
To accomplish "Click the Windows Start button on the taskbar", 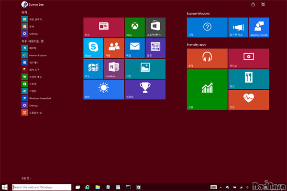I will [5, 187].
